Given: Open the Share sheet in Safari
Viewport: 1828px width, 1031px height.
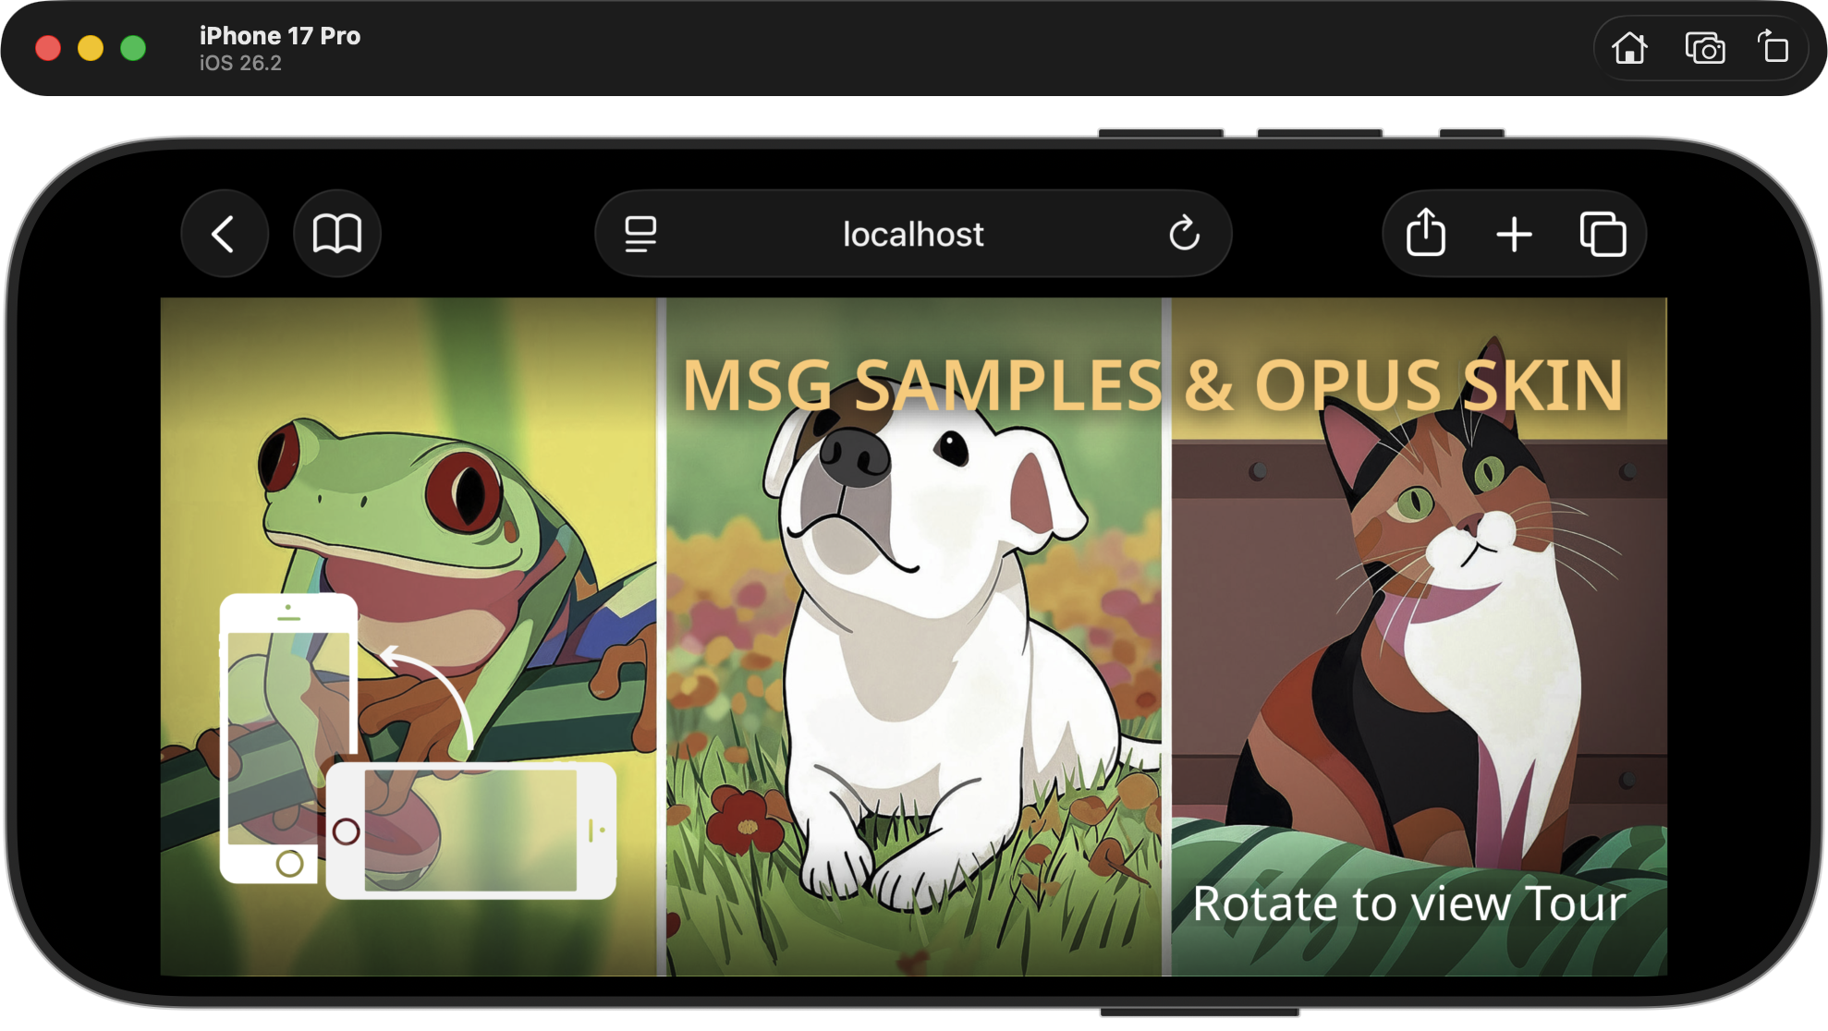Looking at the screenshot, I should tap(1424, 234).
